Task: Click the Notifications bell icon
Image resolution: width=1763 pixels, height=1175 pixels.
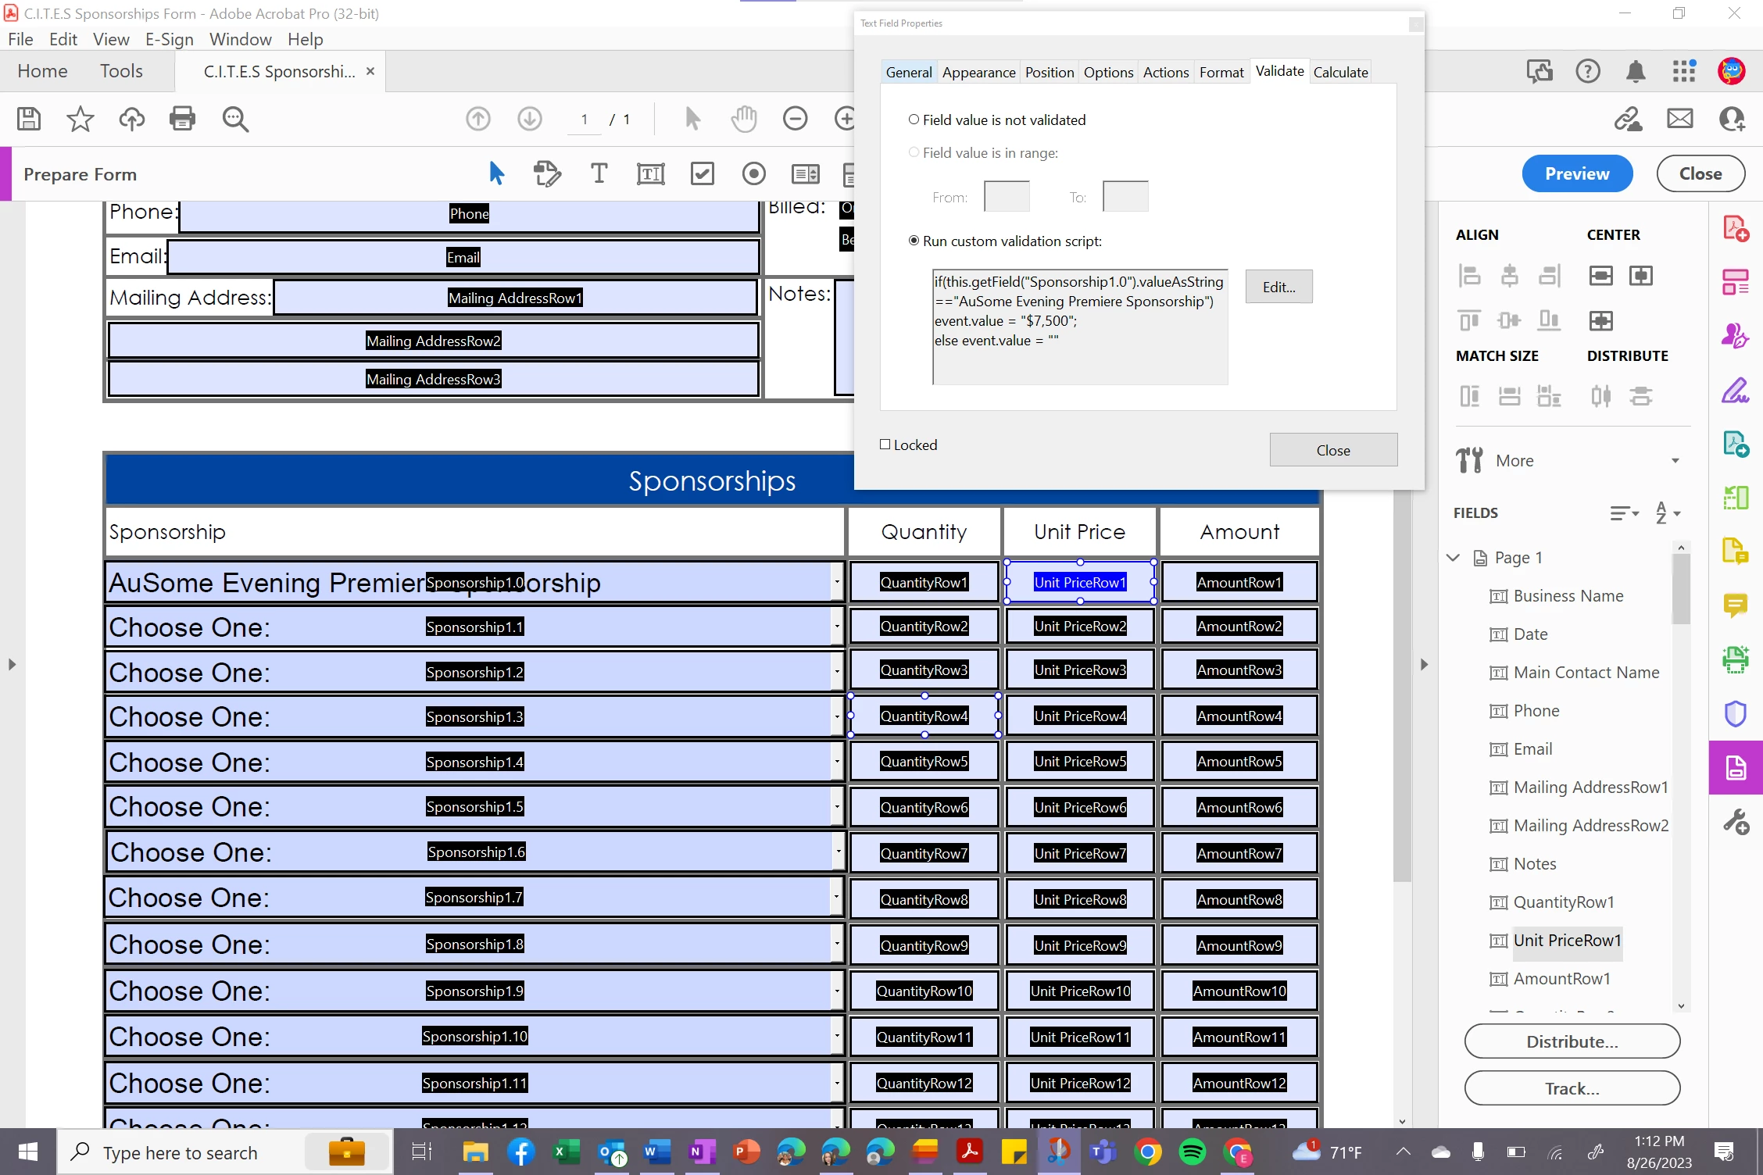Action: click(1636, 72)
